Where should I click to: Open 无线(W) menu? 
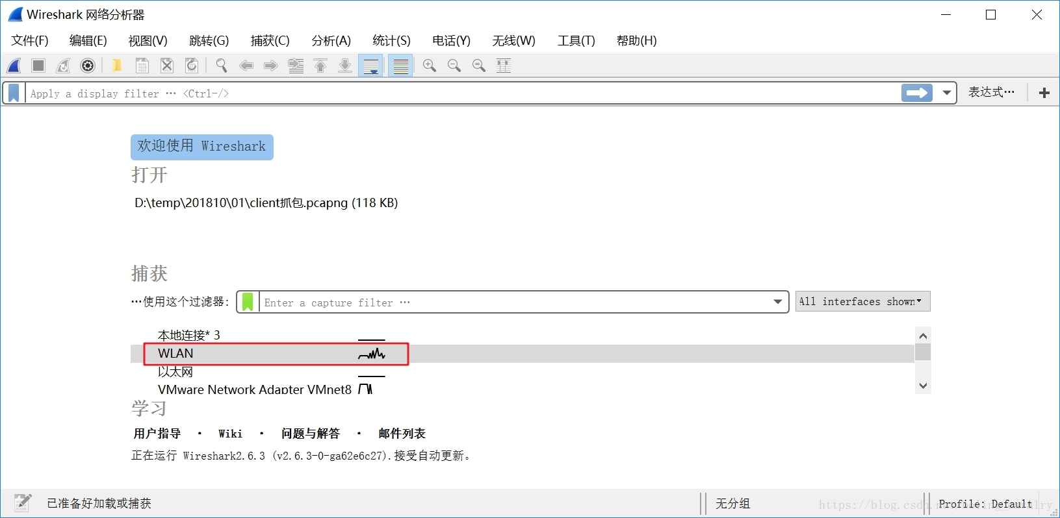click(514, 40)
